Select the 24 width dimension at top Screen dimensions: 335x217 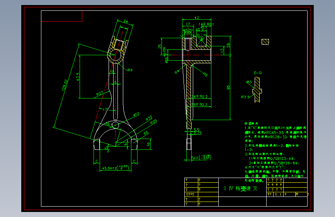[126, 21]
